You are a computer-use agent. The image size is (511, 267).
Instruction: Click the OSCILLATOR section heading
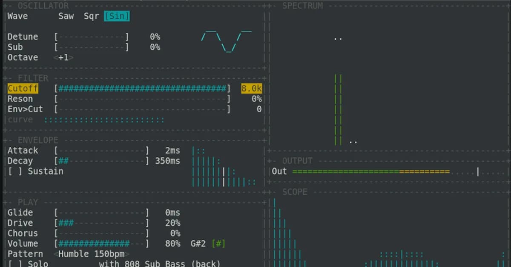click(x=43, y=6)
